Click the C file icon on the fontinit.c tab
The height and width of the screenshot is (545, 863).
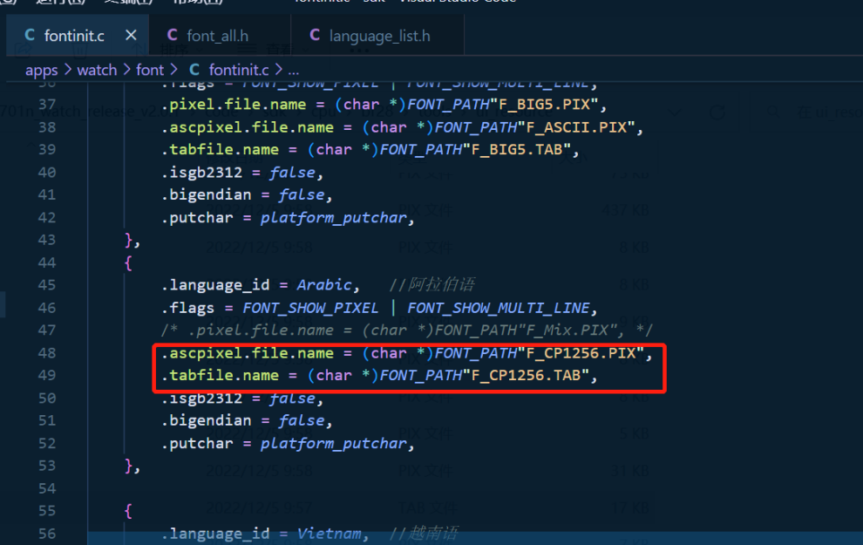click(30, 35)
